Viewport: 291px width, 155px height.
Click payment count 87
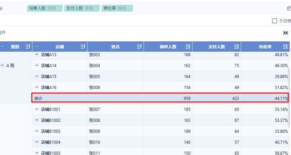tap(237, 120)
